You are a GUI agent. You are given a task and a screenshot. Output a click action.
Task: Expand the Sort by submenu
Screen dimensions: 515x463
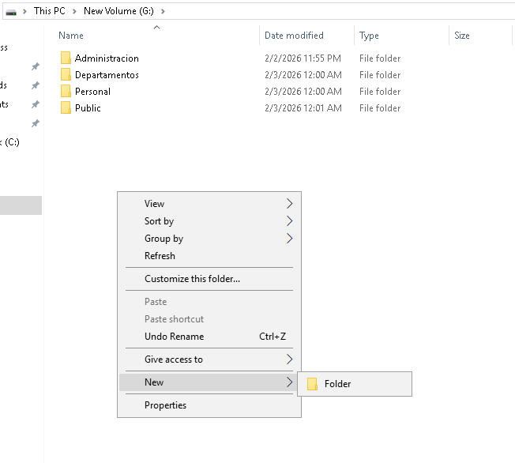coord(289,221)
